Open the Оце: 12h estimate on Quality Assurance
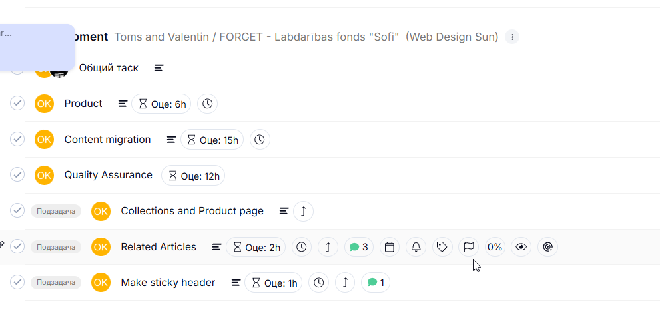The image size is (660, 336). coord(193,176)
